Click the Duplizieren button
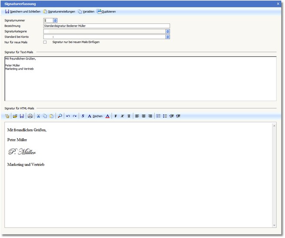The width and height of the screenshot is (285, 238). coord(106,11)
